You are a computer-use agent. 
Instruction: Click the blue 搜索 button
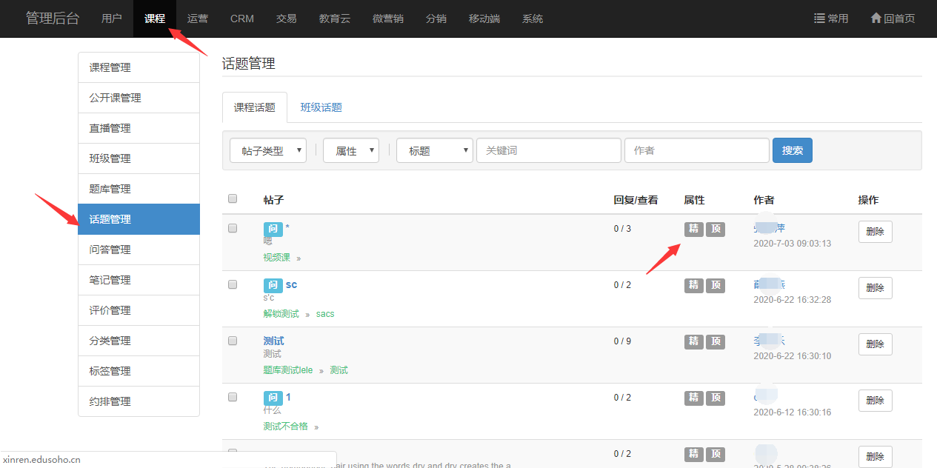pos(792,150)
